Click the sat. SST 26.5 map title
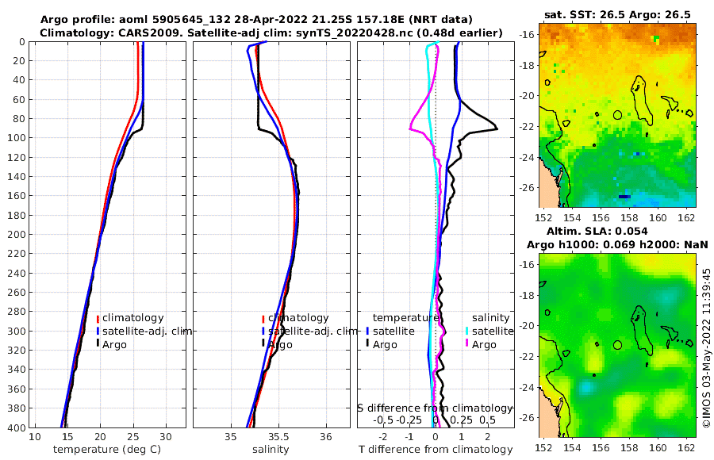 point(617,15)
